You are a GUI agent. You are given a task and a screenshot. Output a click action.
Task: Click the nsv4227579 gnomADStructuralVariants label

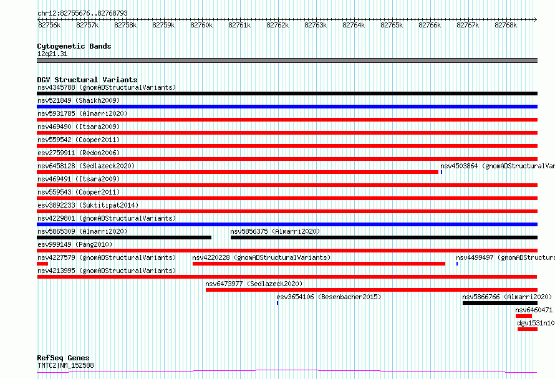[x=107, y=257]
